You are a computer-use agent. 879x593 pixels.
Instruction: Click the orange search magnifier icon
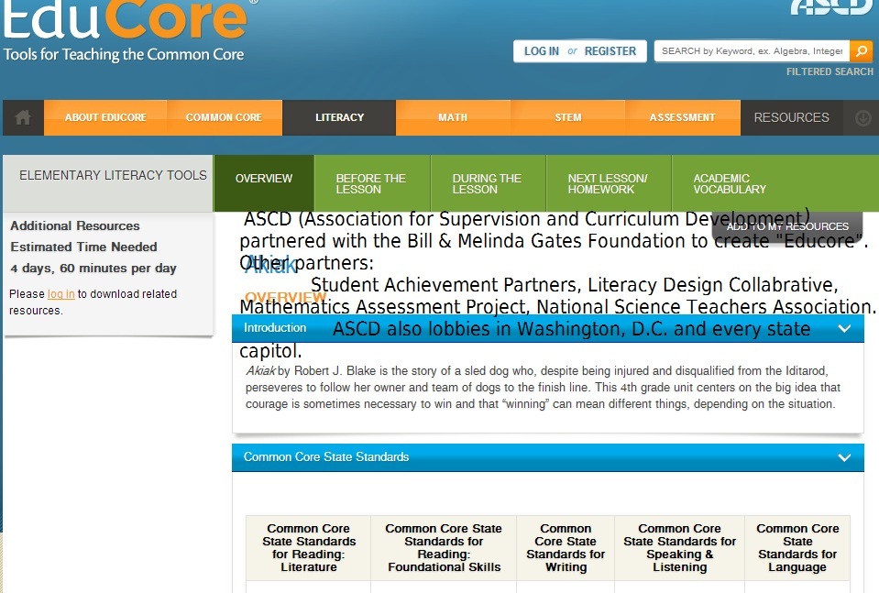tap(861, 51)
